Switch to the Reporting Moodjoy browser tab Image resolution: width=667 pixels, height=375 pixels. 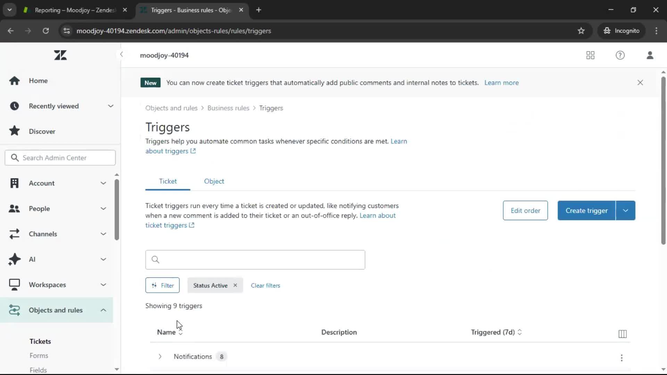point(75,10)
